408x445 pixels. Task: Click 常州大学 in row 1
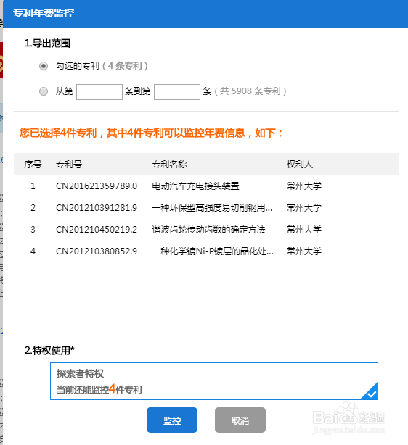[304, 186]
